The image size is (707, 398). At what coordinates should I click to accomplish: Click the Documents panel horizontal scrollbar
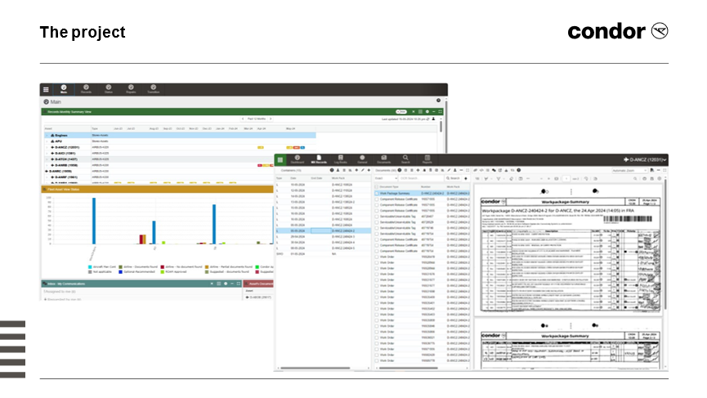[409, 369]
